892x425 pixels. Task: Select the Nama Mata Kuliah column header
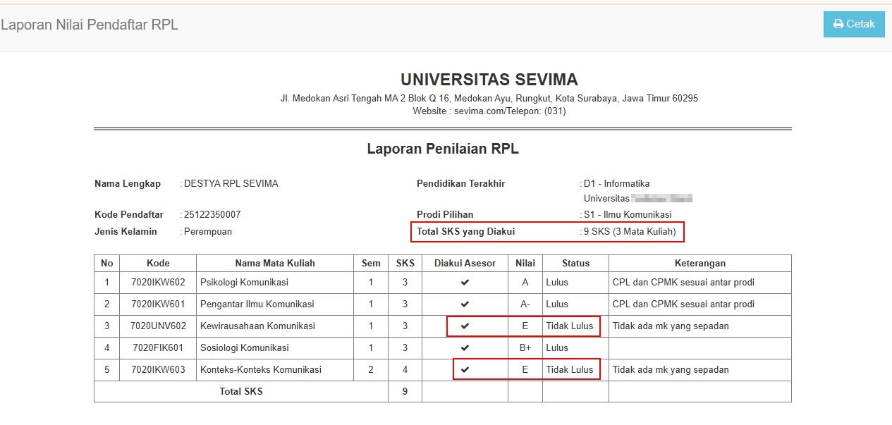(275, 263)
